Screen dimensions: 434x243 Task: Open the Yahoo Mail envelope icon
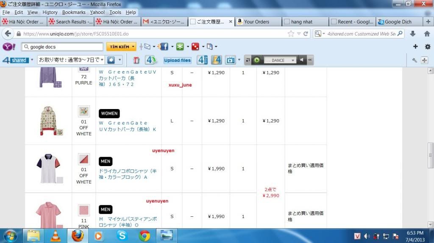[147, 46]
